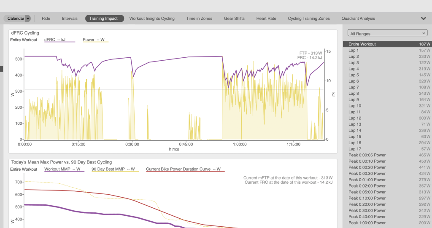Toggle the dFRC kJ legend series
Image resolution: width=432 pixels, height=228 pixels.
pyautogui.click(x=59, y=40)
